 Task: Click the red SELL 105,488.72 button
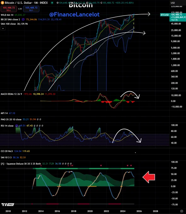[x=9, y=9]
